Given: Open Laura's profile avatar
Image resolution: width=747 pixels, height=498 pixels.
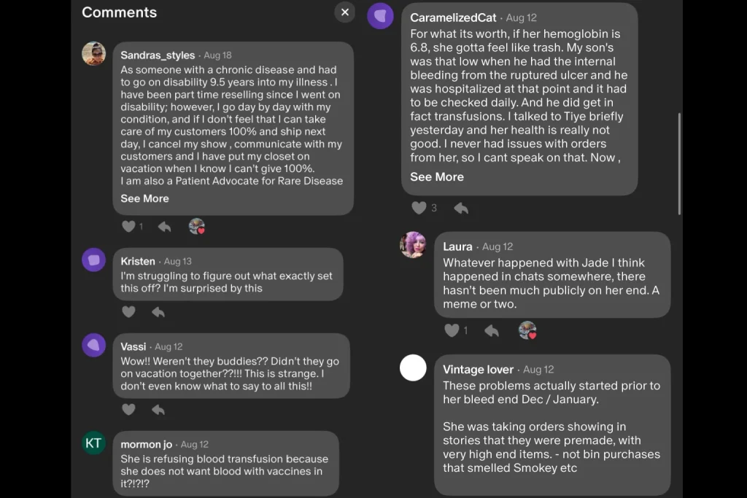Looking at the screenshot, I should (x=413, y=245).
